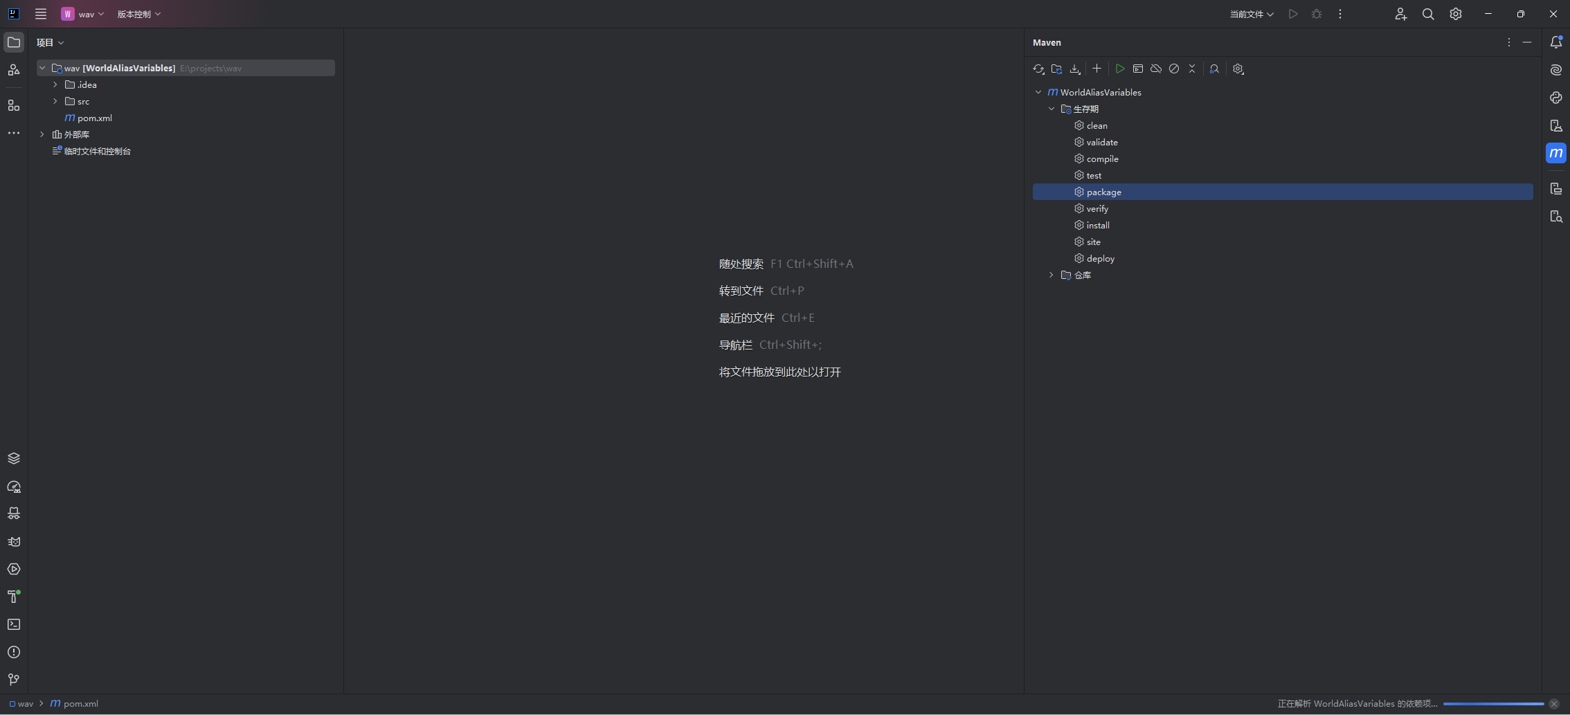Open the 版本控制 menu
1570x715 pixels.
tap(138, 14)
